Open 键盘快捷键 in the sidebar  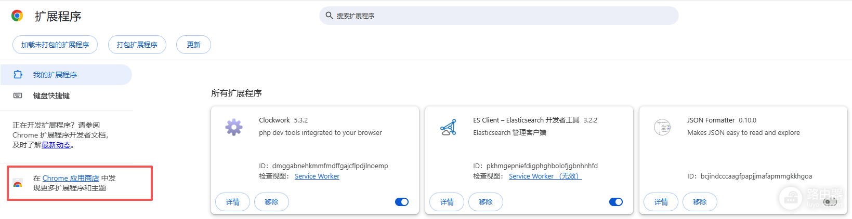[66, 95]
